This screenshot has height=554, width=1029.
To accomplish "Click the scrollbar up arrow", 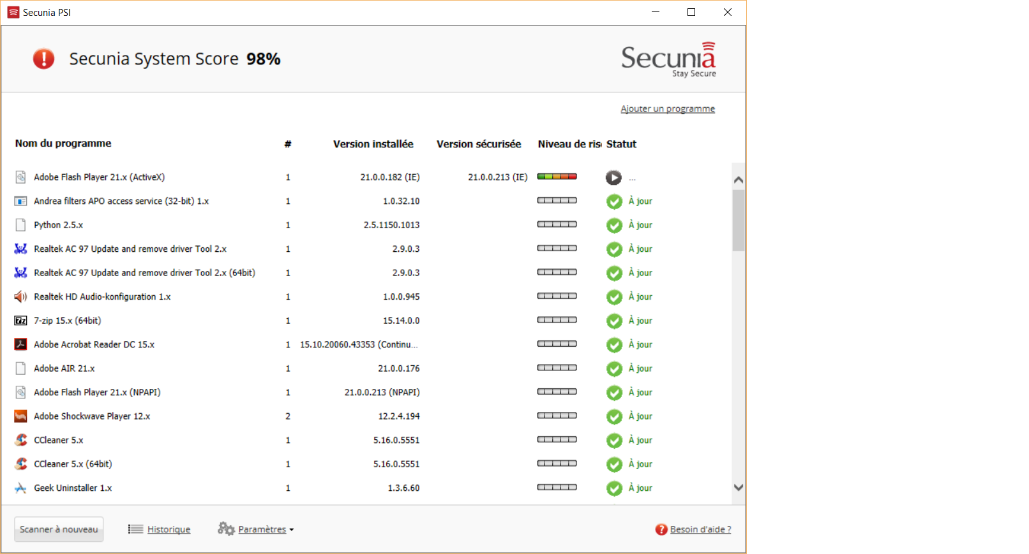I will click(x=739, y=180).
